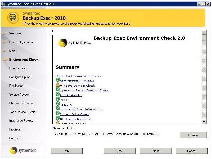212x159 pixels.
Task: Click the green check beside Operating System Version Check
Action: (58, 89)
